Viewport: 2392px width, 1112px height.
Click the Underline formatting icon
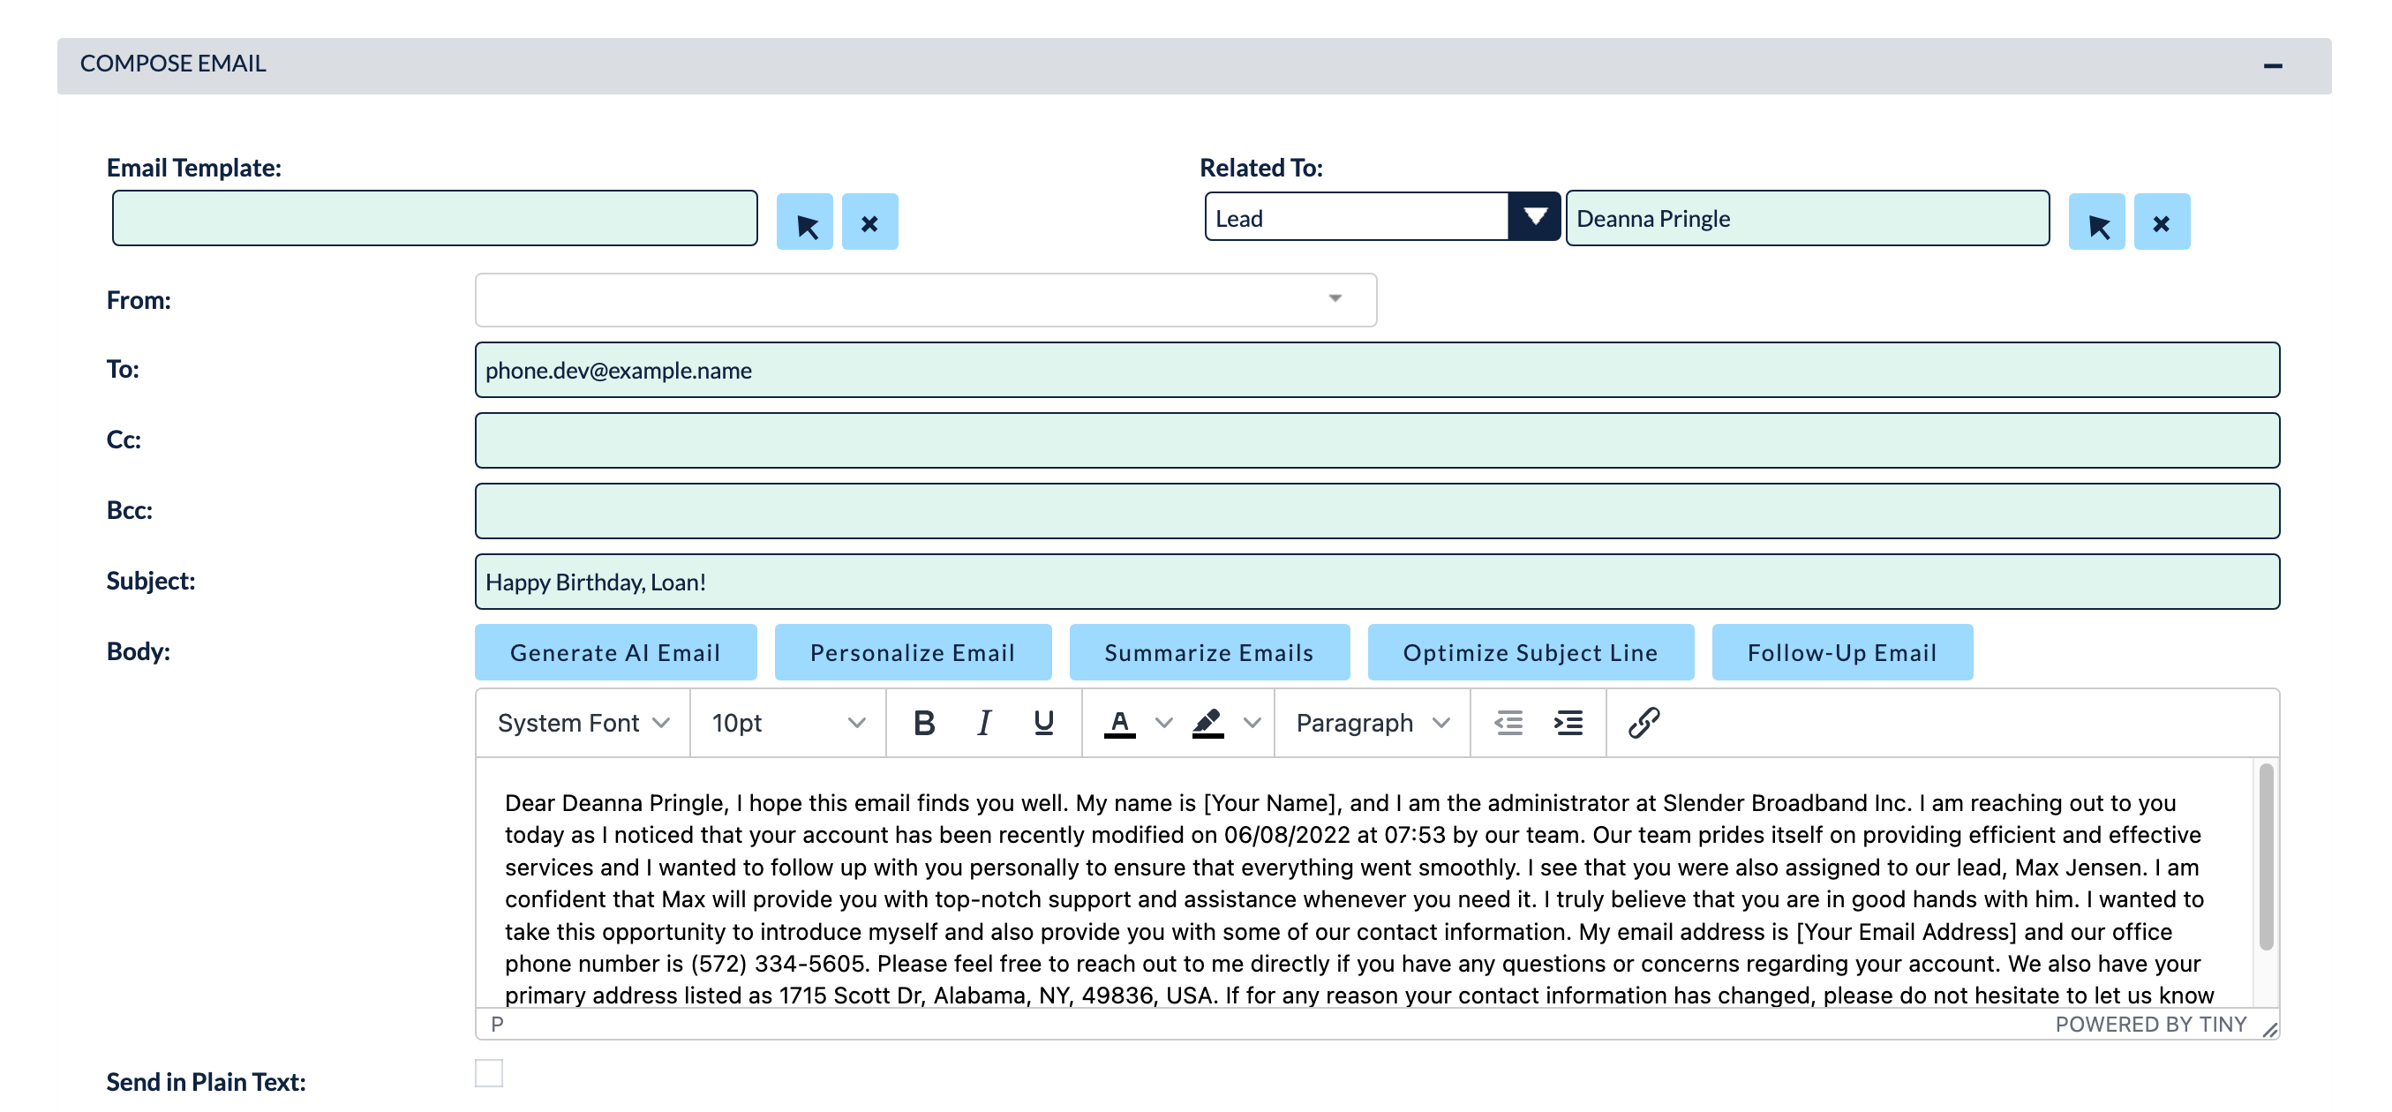[x=1042, y=723]
